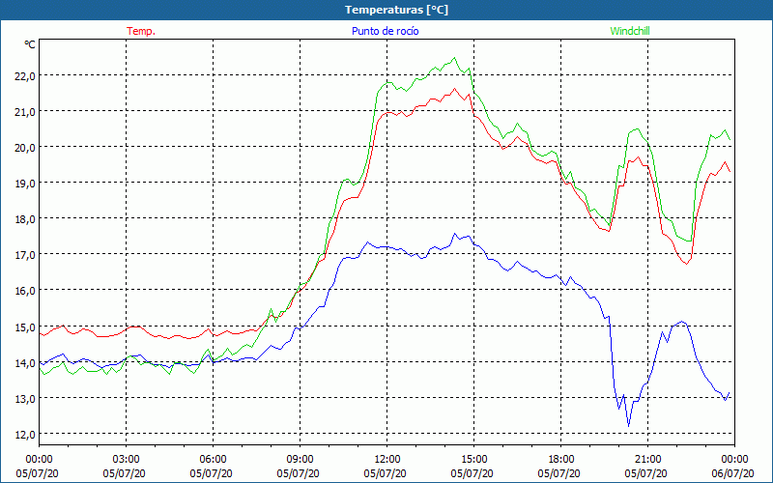This screenshot has width=773, height=483.
Task: Click the 12,0 y-axis value
Action: [25, 434]
